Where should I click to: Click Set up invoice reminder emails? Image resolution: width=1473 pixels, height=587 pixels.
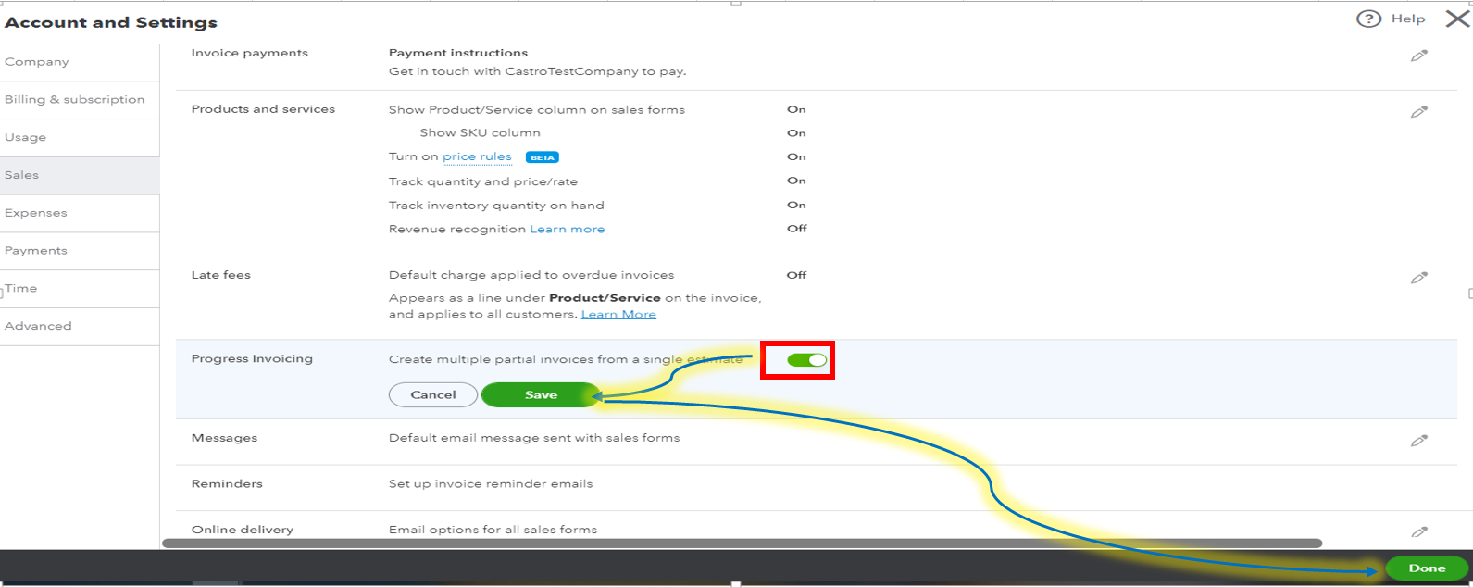coord(491,484)
